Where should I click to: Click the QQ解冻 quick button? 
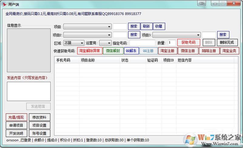pyautogui.click(x=131, y=51)
